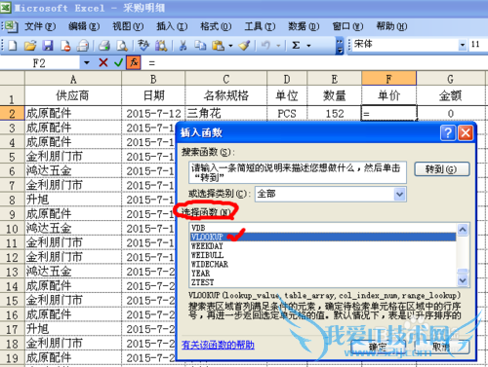This screenshot has width=488, height=367.
Task: Click the Paste clipboard icon
Action: [x=218, y=46]
